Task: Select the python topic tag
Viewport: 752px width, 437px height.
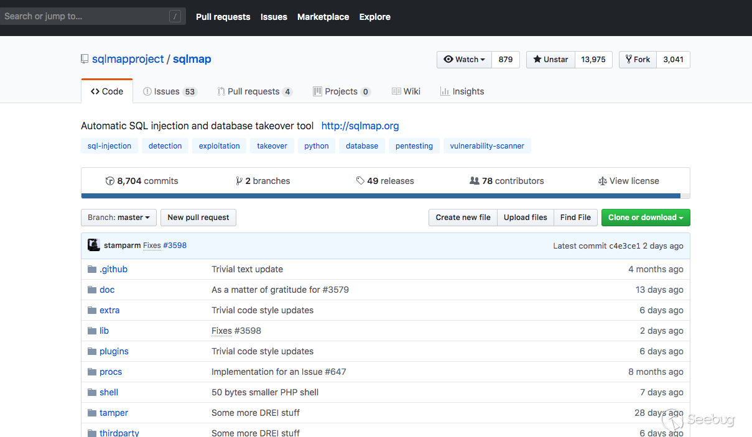Action: pos(317,146)
